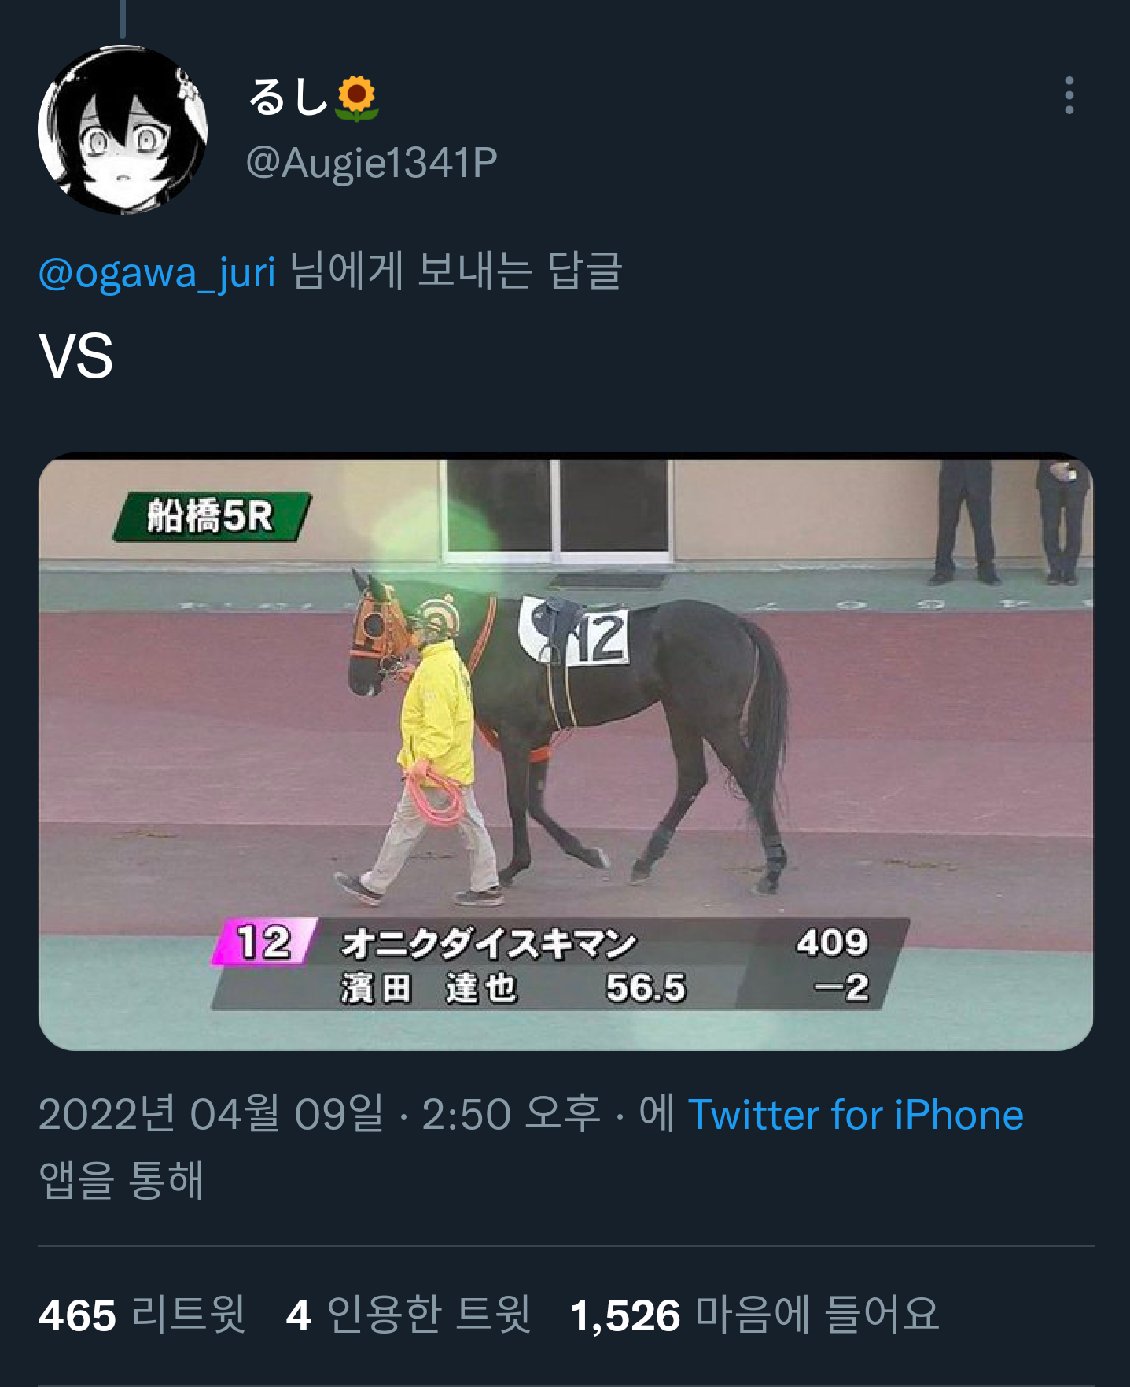View the 465 리트윗 list
This screenshot has height=1387, width=1130.
pos(142,1315)
